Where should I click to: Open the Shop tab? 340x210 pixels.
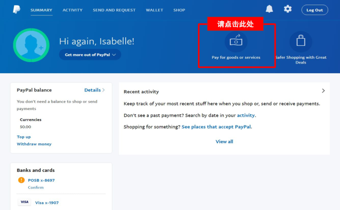click(179, 10)
